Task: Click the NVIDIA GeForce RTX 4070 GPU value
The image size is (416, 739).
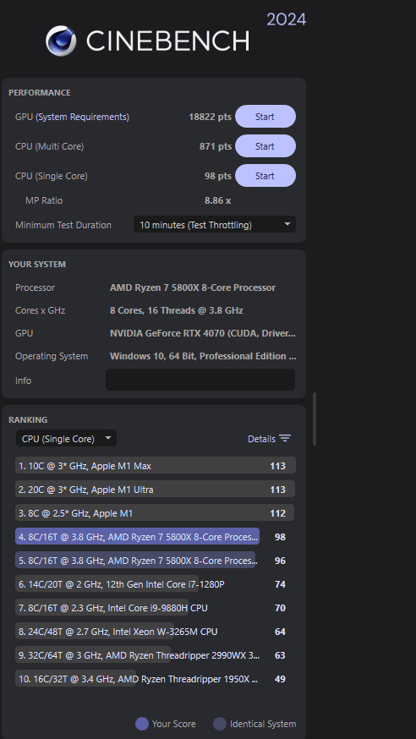Action: coord(203,333)
